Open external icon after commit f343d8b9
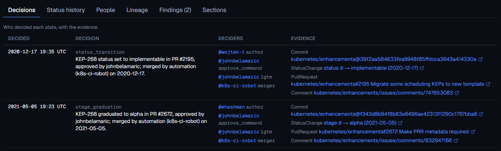The image size is (501, 151). 481,114
